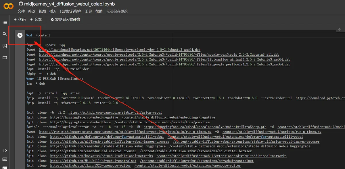Click the %cd /content line
Screen dimensions: 345x169
tap(38, 35)
